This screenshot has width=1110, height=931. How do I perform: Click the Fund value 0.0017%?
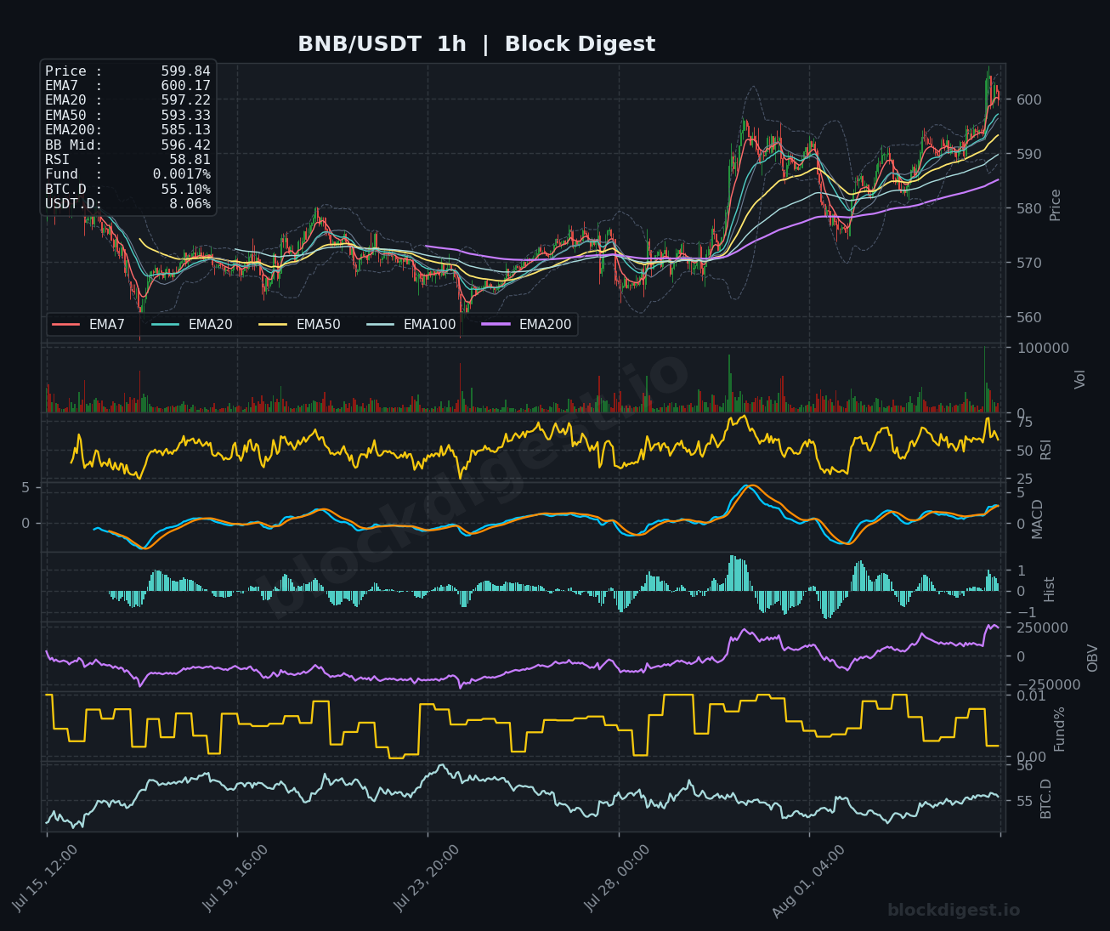pyautogui.click(x=181, y=174)
